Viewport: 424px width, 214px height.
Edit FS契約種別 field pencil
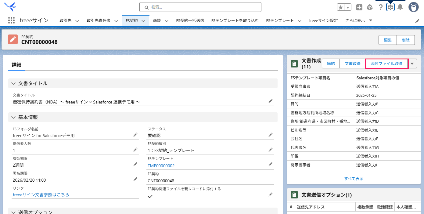pyautogui.click(x=270, y=150)
